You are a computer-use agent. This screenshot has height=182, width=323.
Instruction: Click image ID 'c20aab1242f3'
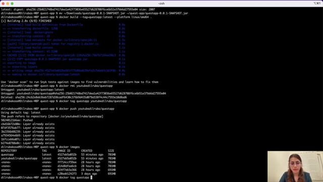(67, 174)
